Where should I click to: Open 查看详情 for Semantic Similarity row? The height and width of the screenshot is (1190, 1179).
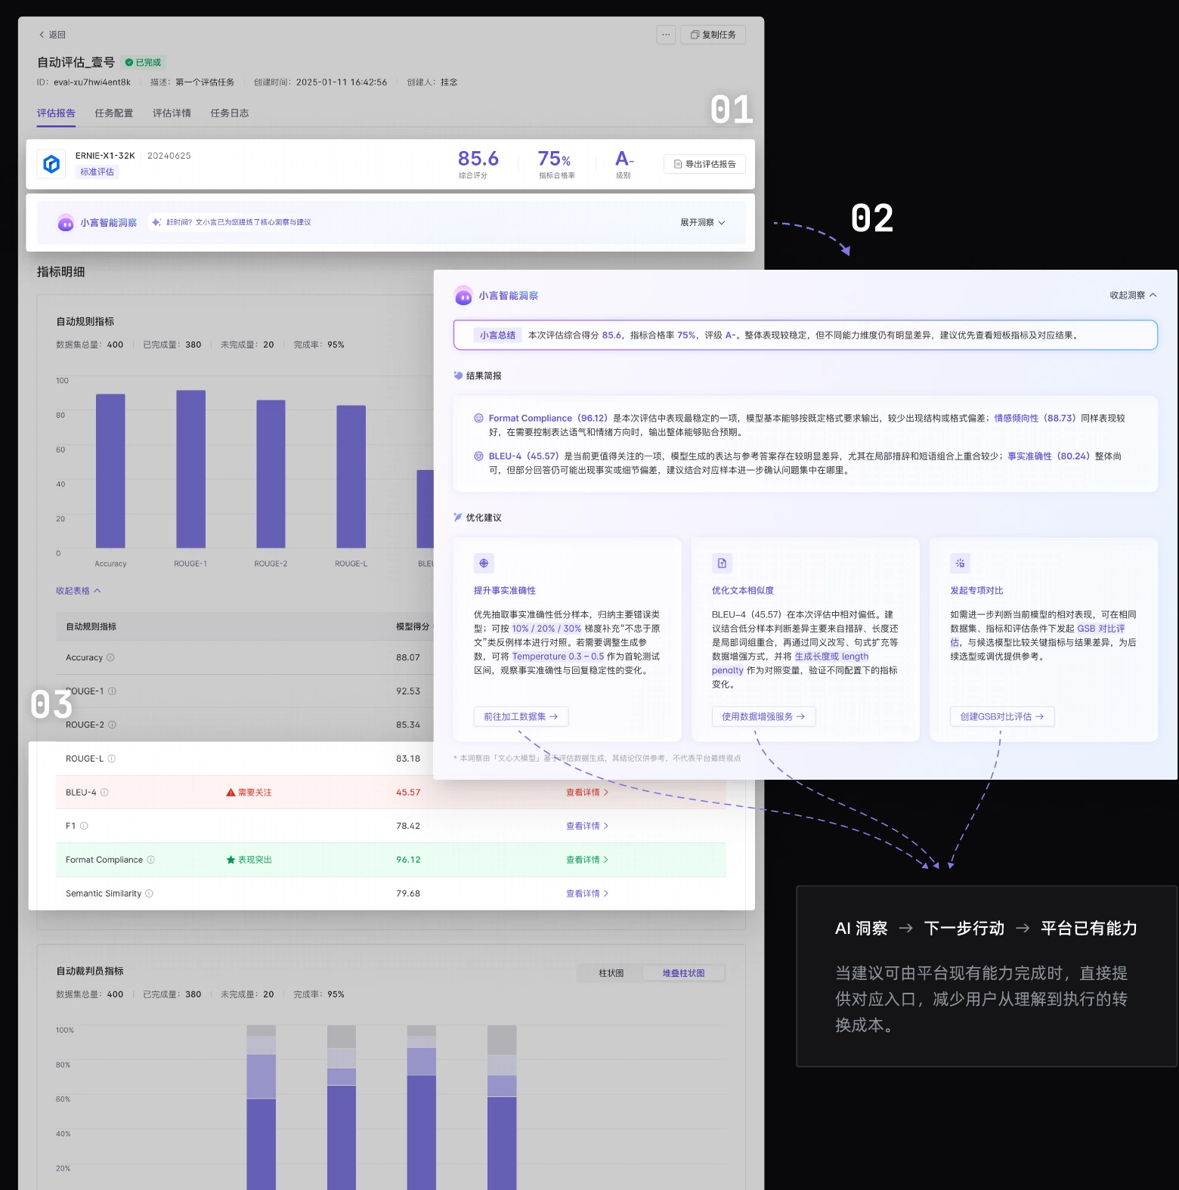coord(587,894)
